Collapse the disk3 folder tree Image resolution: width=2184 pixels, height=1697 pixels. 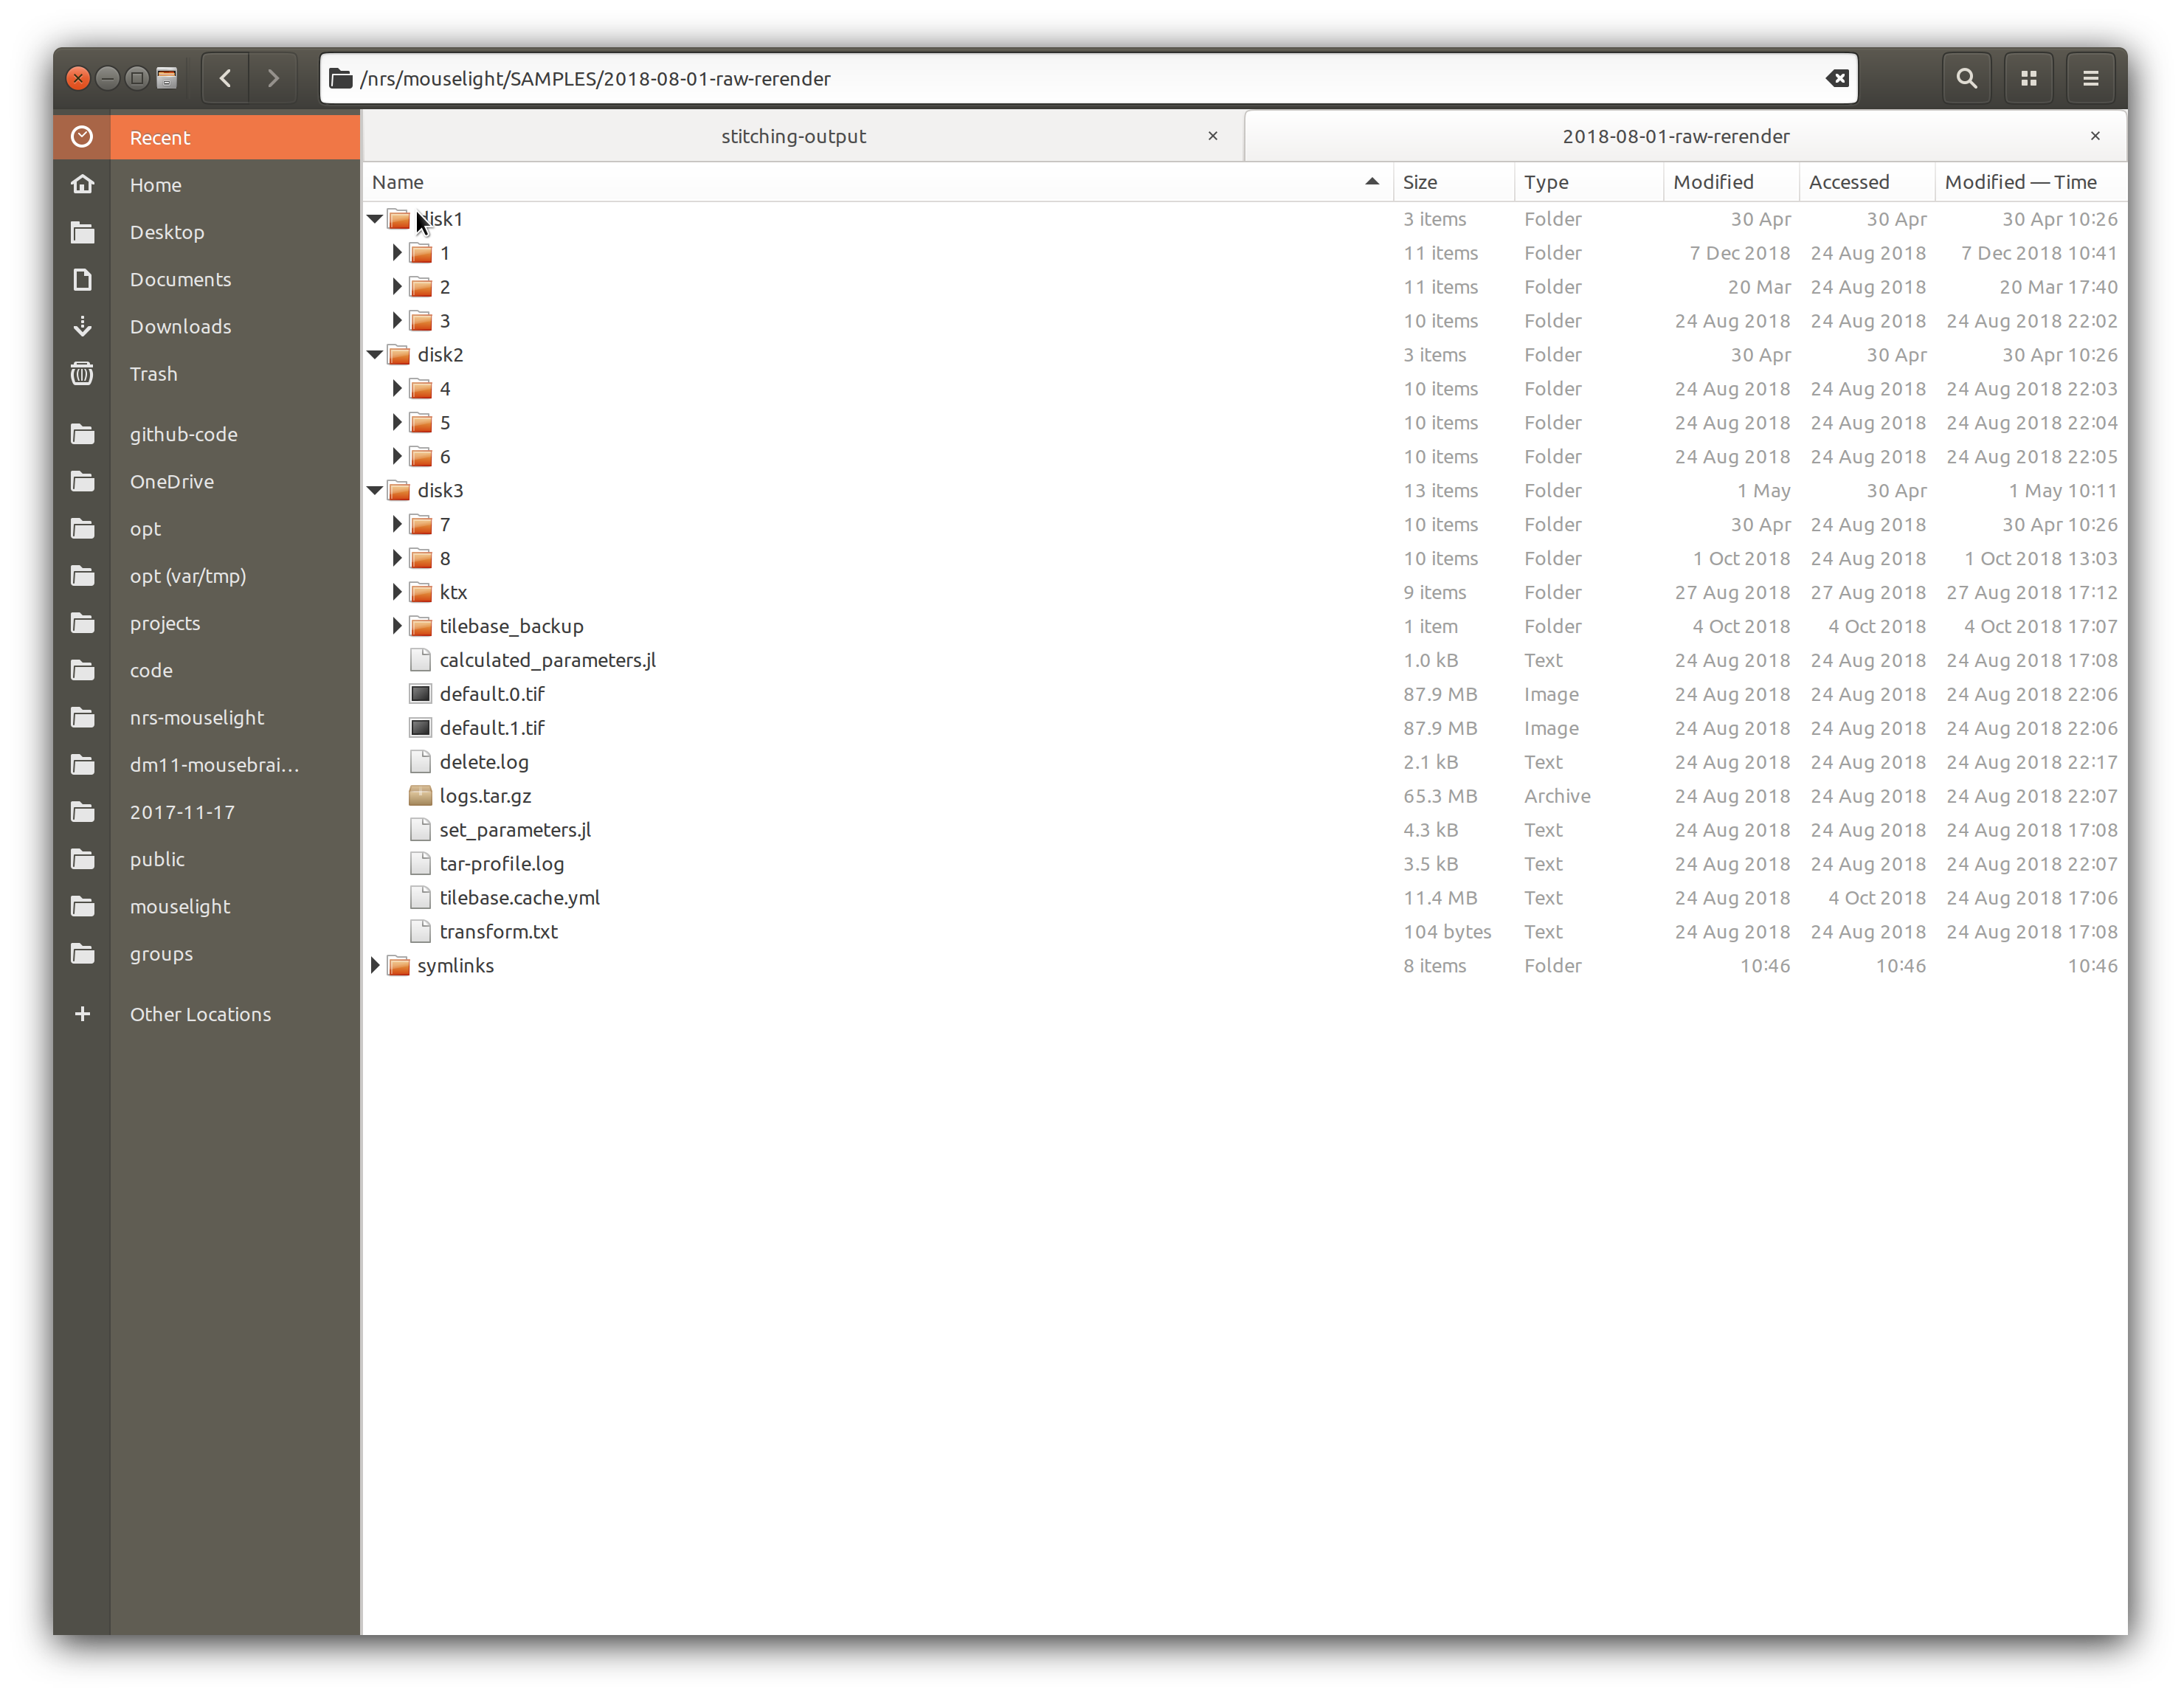(x=375, y=491)
